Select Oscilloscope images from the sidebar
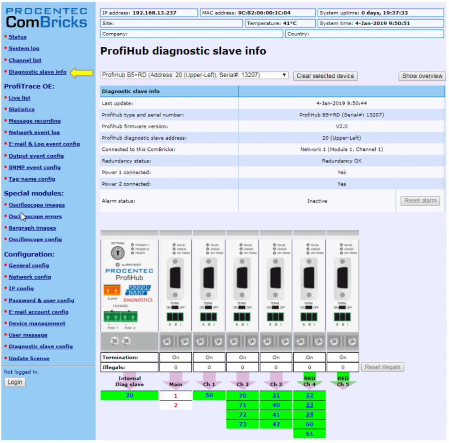449x443 pixels. 36,204
